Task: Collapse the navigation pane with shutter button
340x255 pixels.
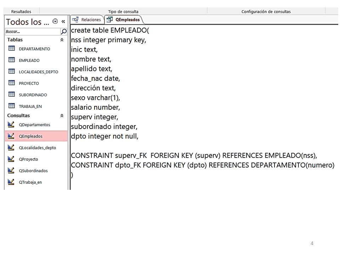Action: point(63,22)
